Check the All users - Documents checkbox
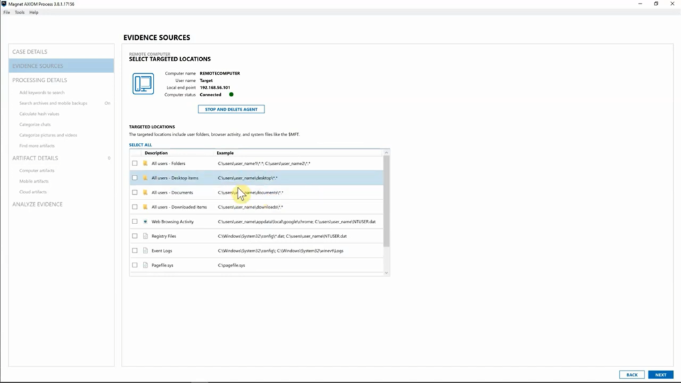Viewport: 681px width, 383px height. click(134, 192)
